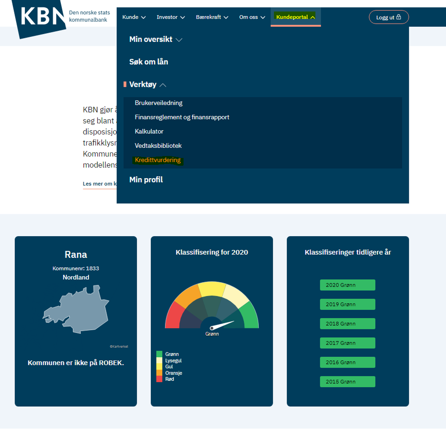Open Kalkulator in the menu
This screenshot has width=446, height=430.
click(x=149, y=131)
